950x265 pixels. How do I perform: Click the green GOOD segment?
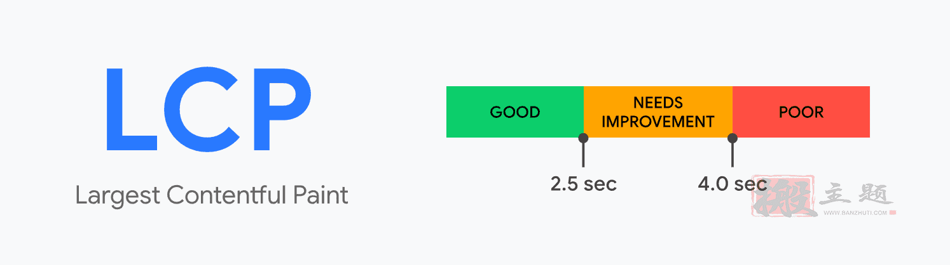coord(514,112)
